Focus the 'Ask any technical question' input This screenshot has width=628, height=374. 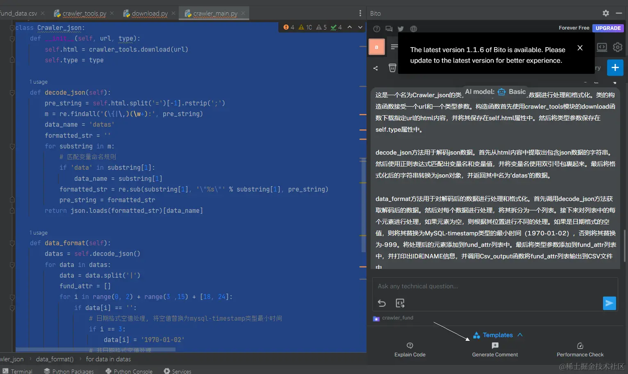(494, 286)
